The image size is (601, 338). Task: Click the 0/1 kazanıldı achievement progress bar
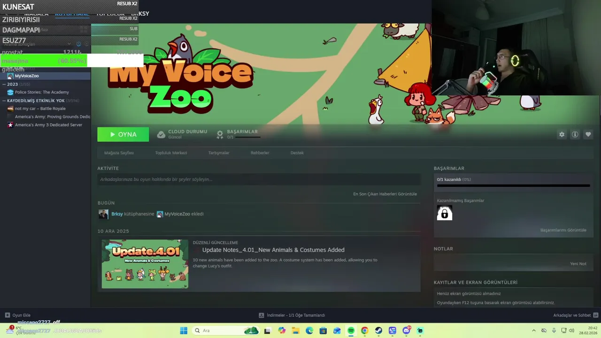point(513,185)
